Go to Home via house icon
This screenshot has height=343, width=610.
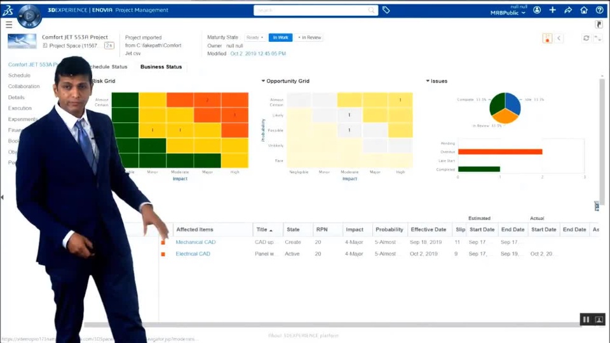tap(584, 10)
